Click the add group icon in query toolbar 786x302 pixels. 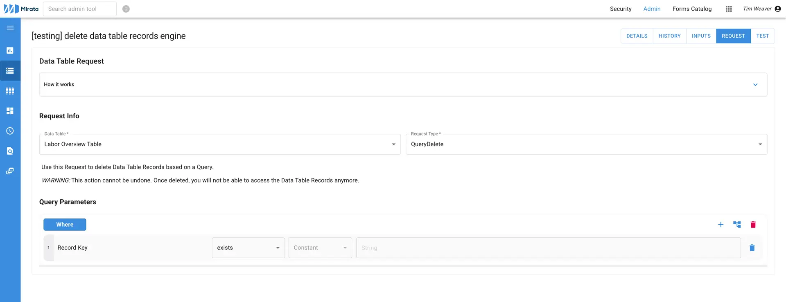coord(737,225)
